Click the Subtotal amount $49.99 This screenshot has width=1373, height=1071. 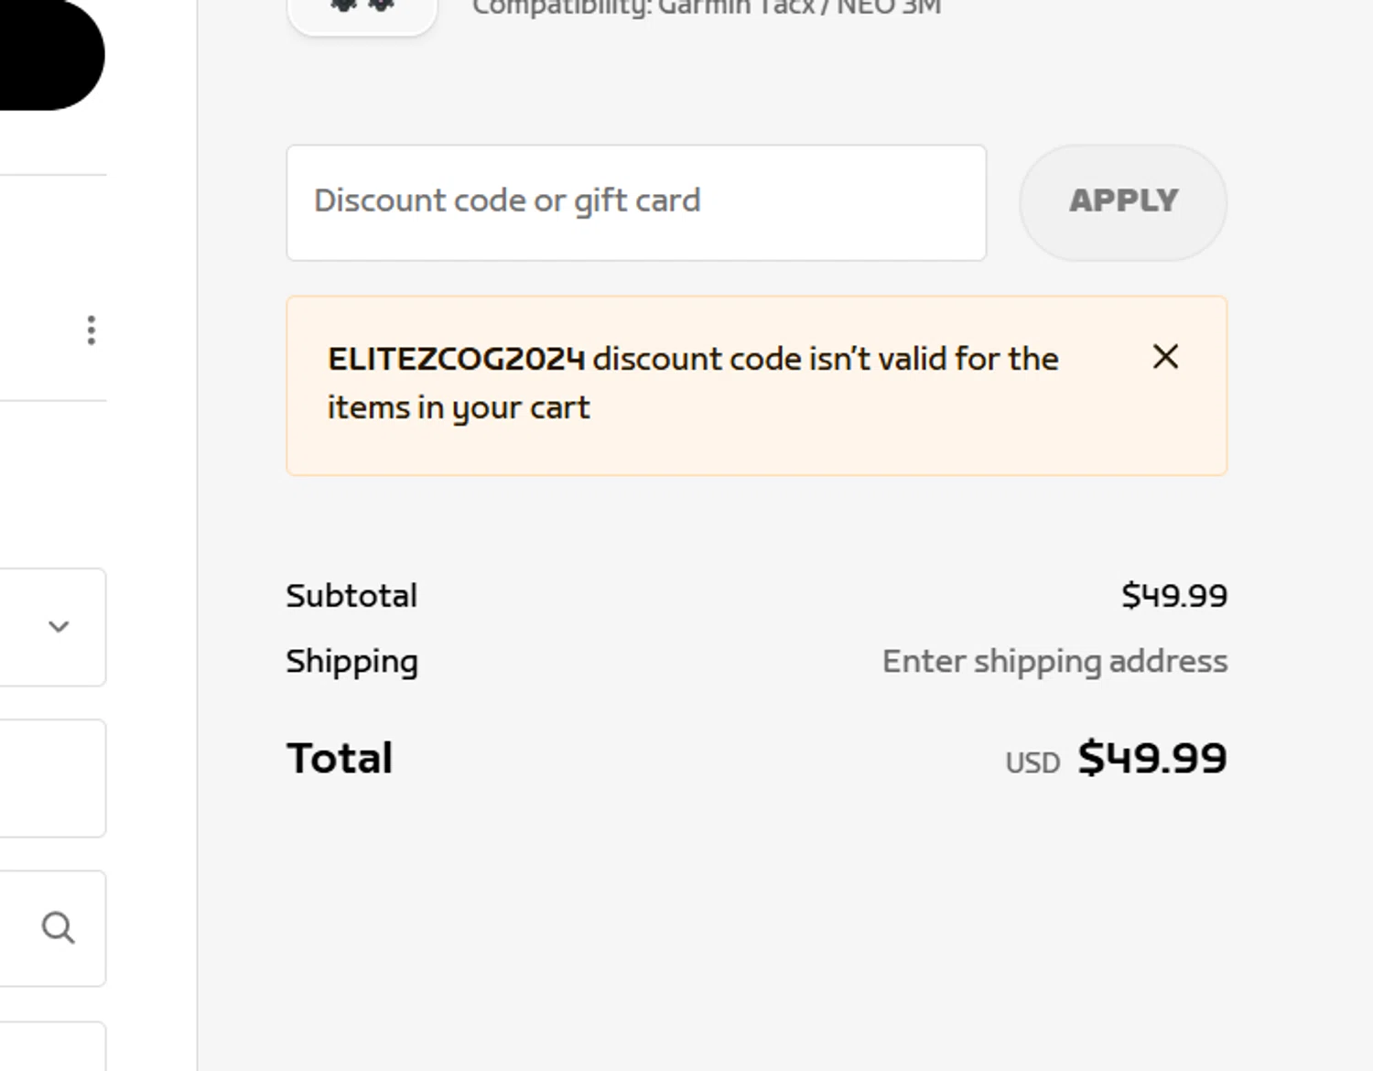[1173, 596]
